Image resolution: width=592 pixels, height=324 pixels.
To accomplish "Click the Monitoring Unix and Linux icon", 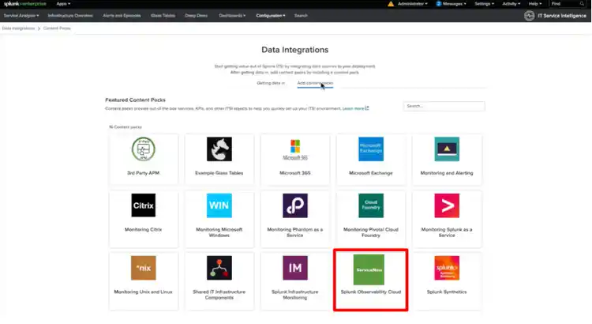I will [144, 268].
